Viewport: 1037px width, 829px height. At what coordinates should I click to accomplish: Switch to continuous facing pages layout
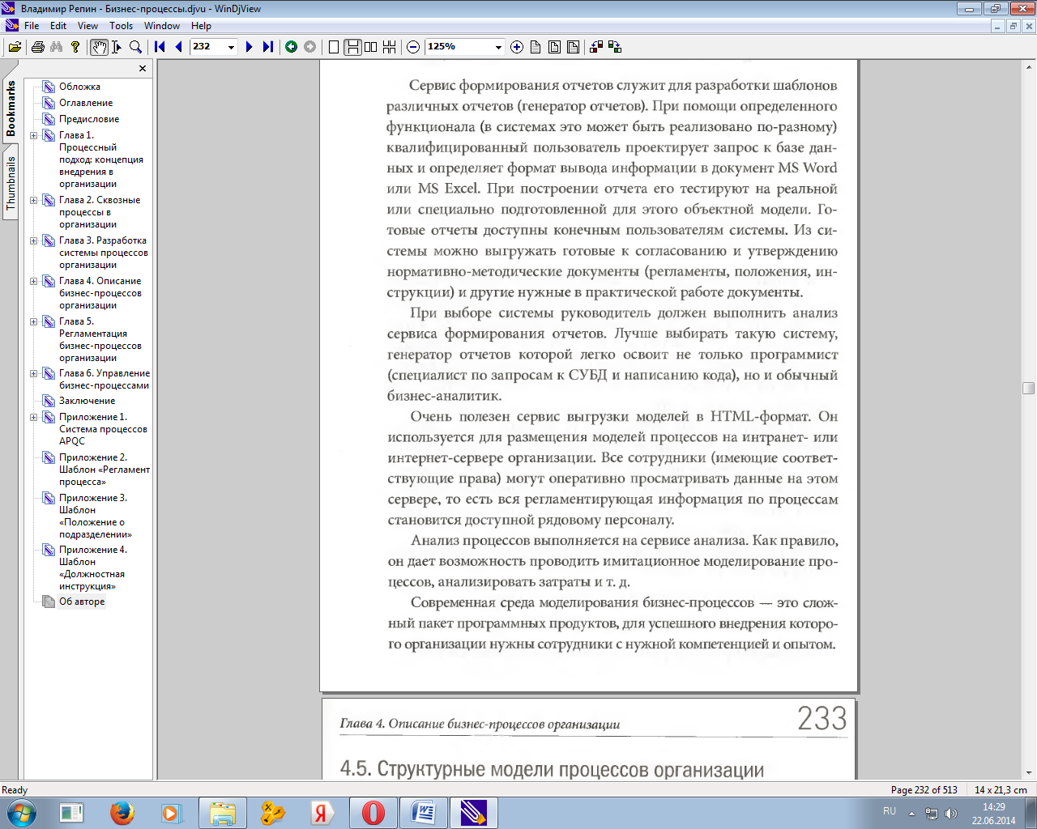click(x=390, y=47)
